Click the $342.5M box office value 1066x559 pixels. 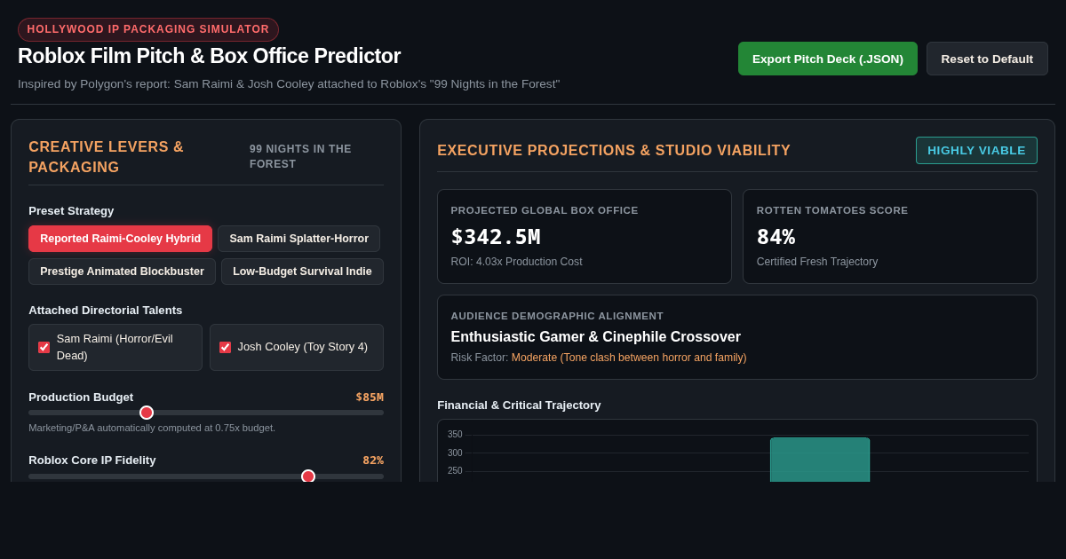pos(495,237)
